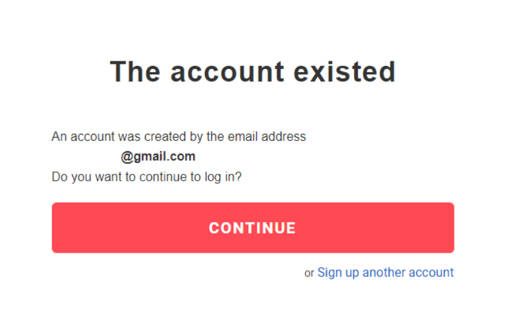Click the word or before the sign-up link
This screenshot has width=514, height=327.
tap(309, 273)
